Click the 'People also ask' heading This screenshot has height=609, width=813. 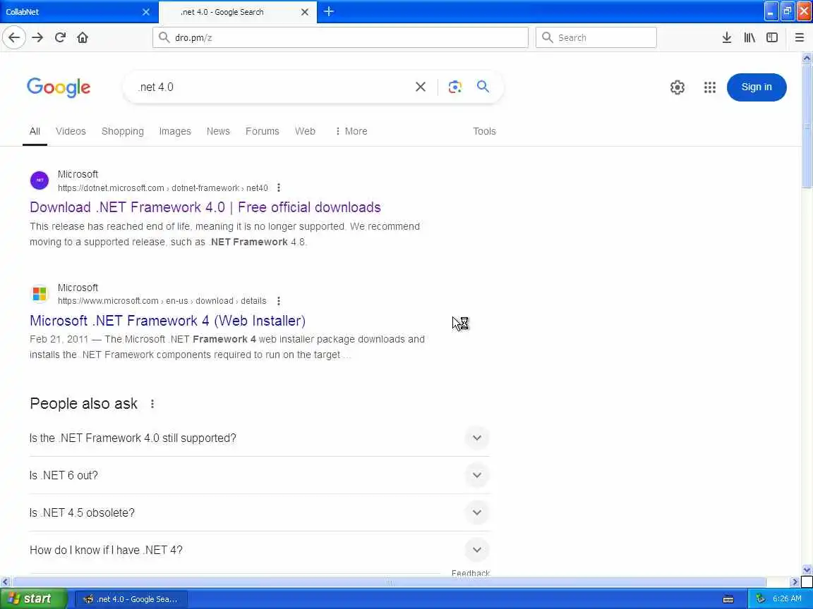tap(83, 403)
